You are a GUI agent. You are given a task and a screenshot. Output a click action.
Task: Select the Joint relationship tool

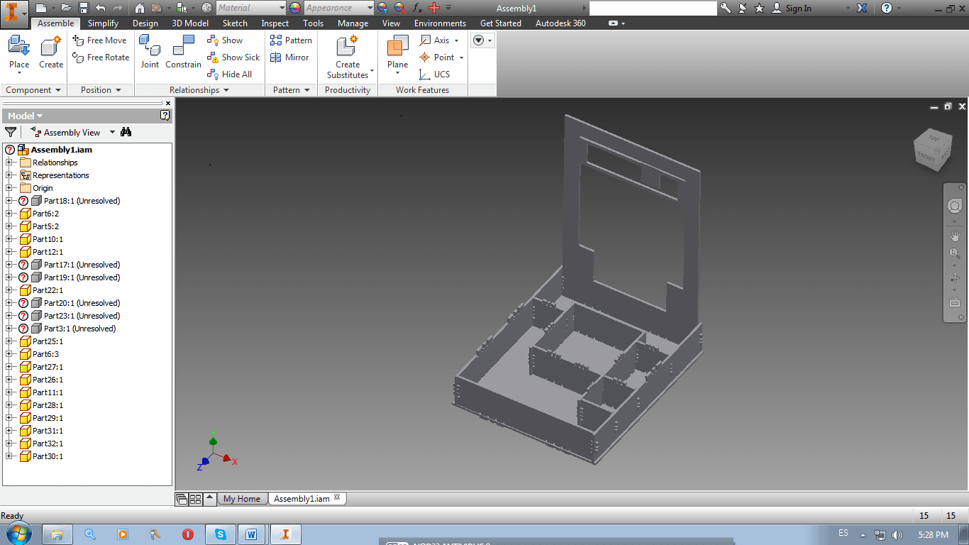click(150, 53)
